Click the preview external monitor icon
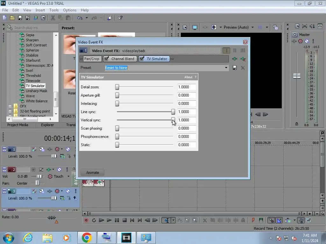 (x=195, y=27)
